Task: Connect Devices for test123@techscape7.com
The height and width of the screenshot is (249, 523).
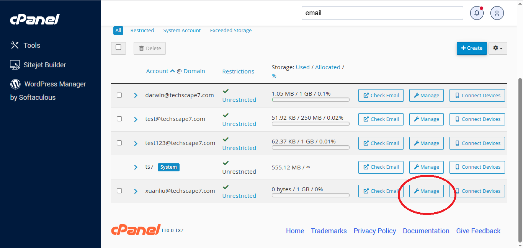Action: tap(477, 143)
